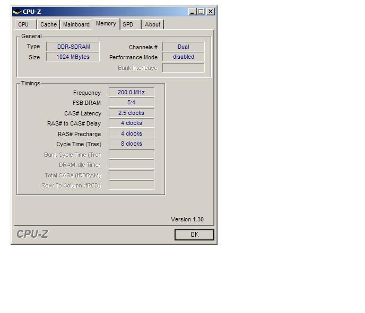Click the DRAM Idle Timer label
The image size is (365, 313).
(x=80, y=165)
